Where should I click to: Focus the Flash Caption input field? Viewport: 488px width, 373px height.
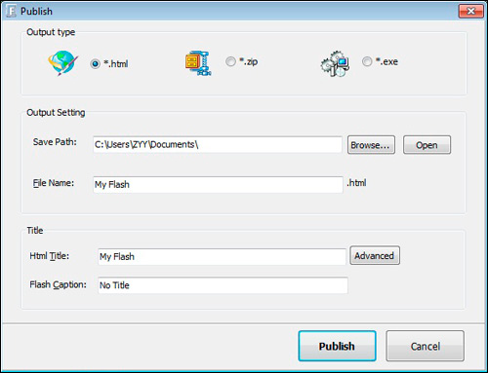pos(223,285)
